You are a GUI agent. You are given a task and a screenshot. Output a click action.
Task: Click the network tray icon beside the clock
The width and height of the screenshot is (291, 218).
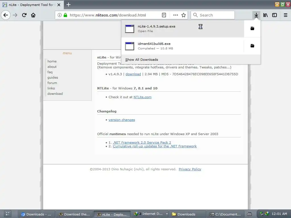click(x=267, y=214)
